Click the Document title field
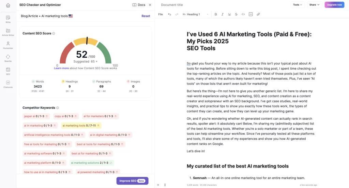Image resolution: width=349 pixels, height=188 pixels. pyautogui.click(x=172, y=5)
